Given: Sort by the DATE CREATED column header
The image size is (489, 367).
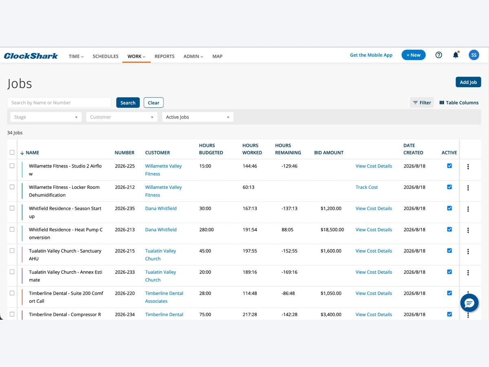Looking at the screenshot, I should (x=413, y=149).
